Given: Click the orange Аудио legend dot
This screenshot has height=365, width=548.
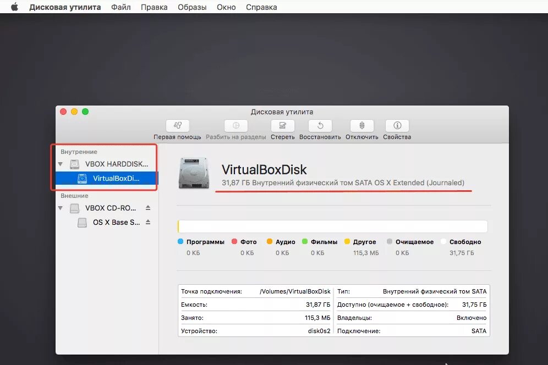Looking at the screenshot, I should click(270, 241).
